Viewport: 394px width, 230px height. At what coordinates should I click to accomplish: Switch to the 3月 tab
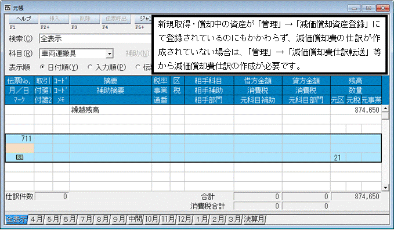(234, 219)
